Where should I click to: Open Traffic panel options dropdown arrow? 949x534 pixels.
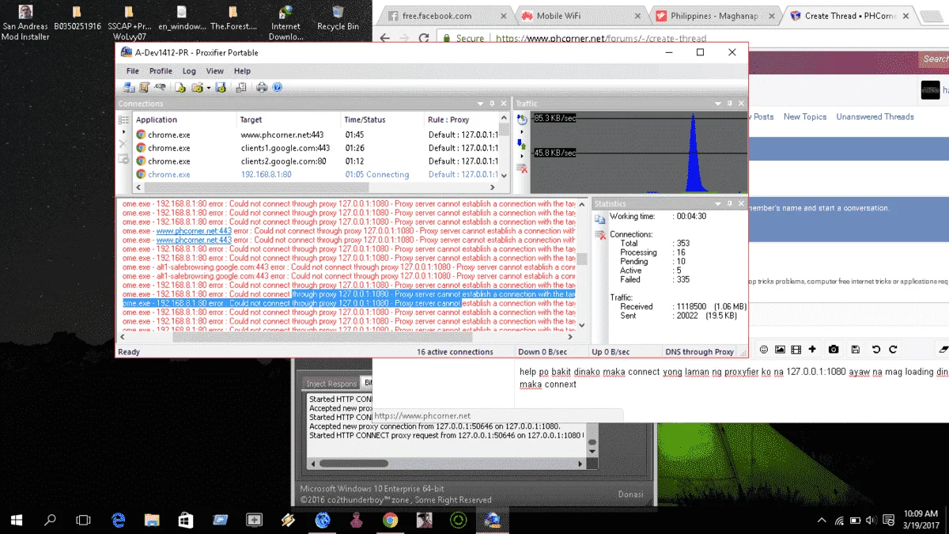coord(718,104)
